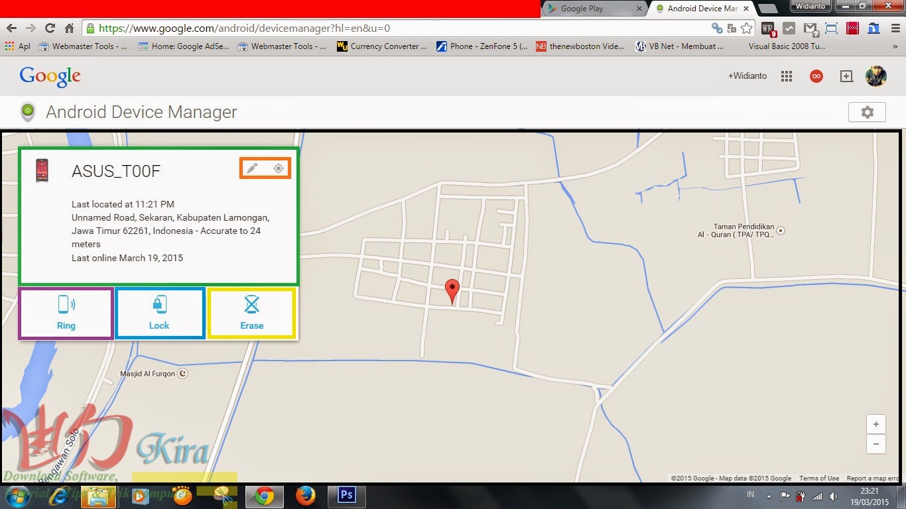Close the Google Play tab

point(639,9)
